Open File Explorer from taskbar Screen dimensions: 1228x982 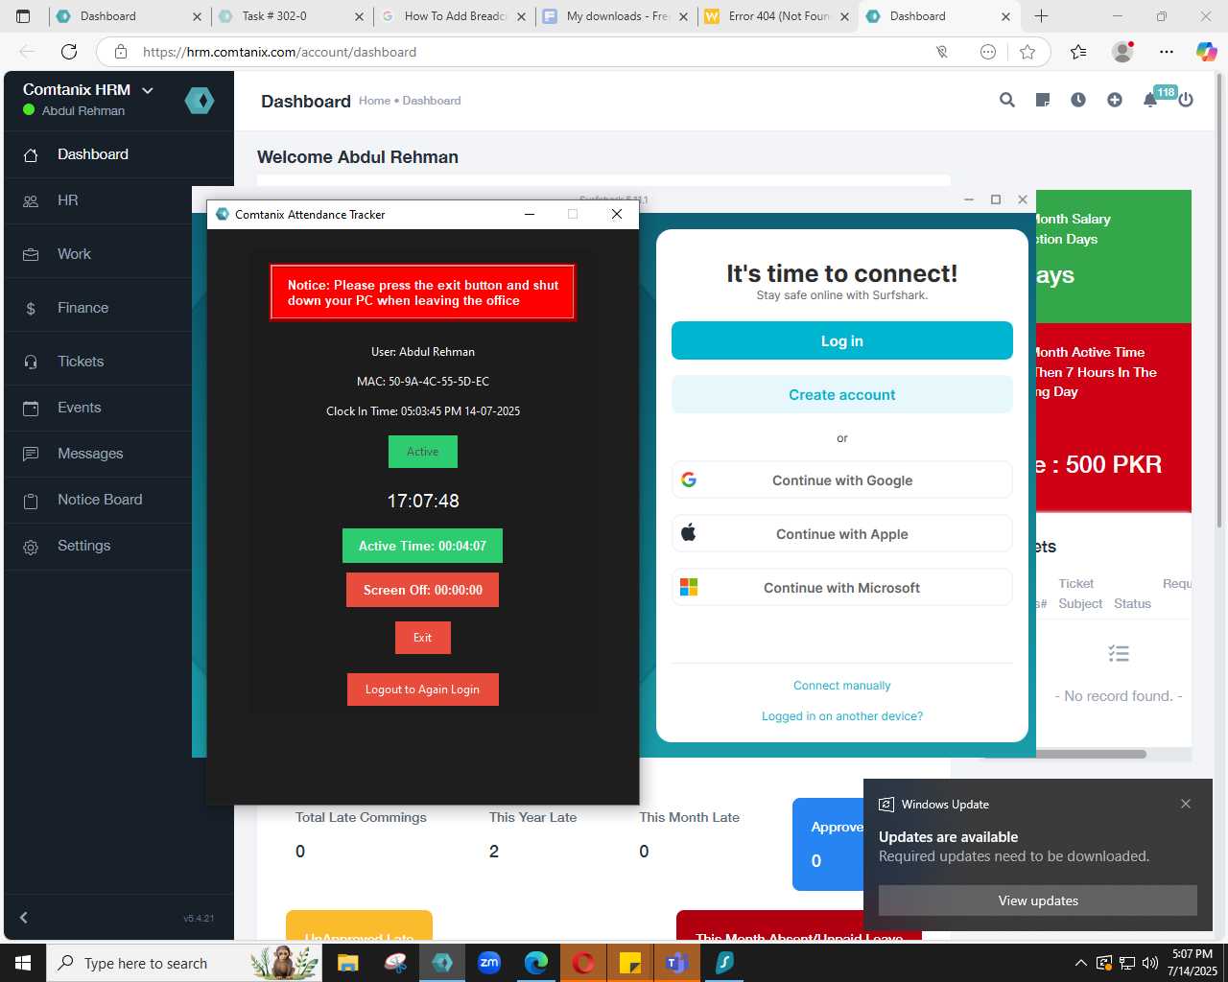[x=348, y=963]
